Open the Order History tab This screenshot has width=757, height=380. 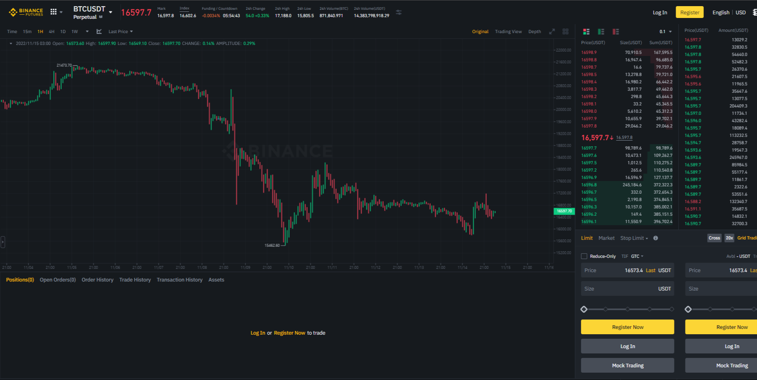point(97,280)
